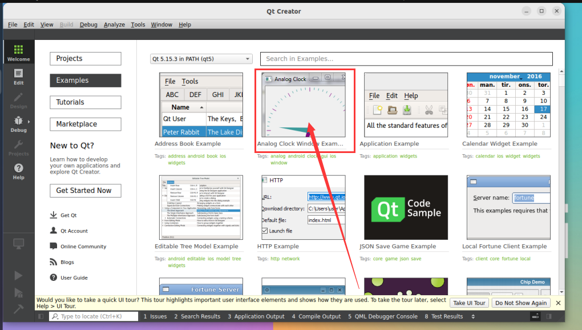Open the Issues output pane
582x330 pixels.
155,316
